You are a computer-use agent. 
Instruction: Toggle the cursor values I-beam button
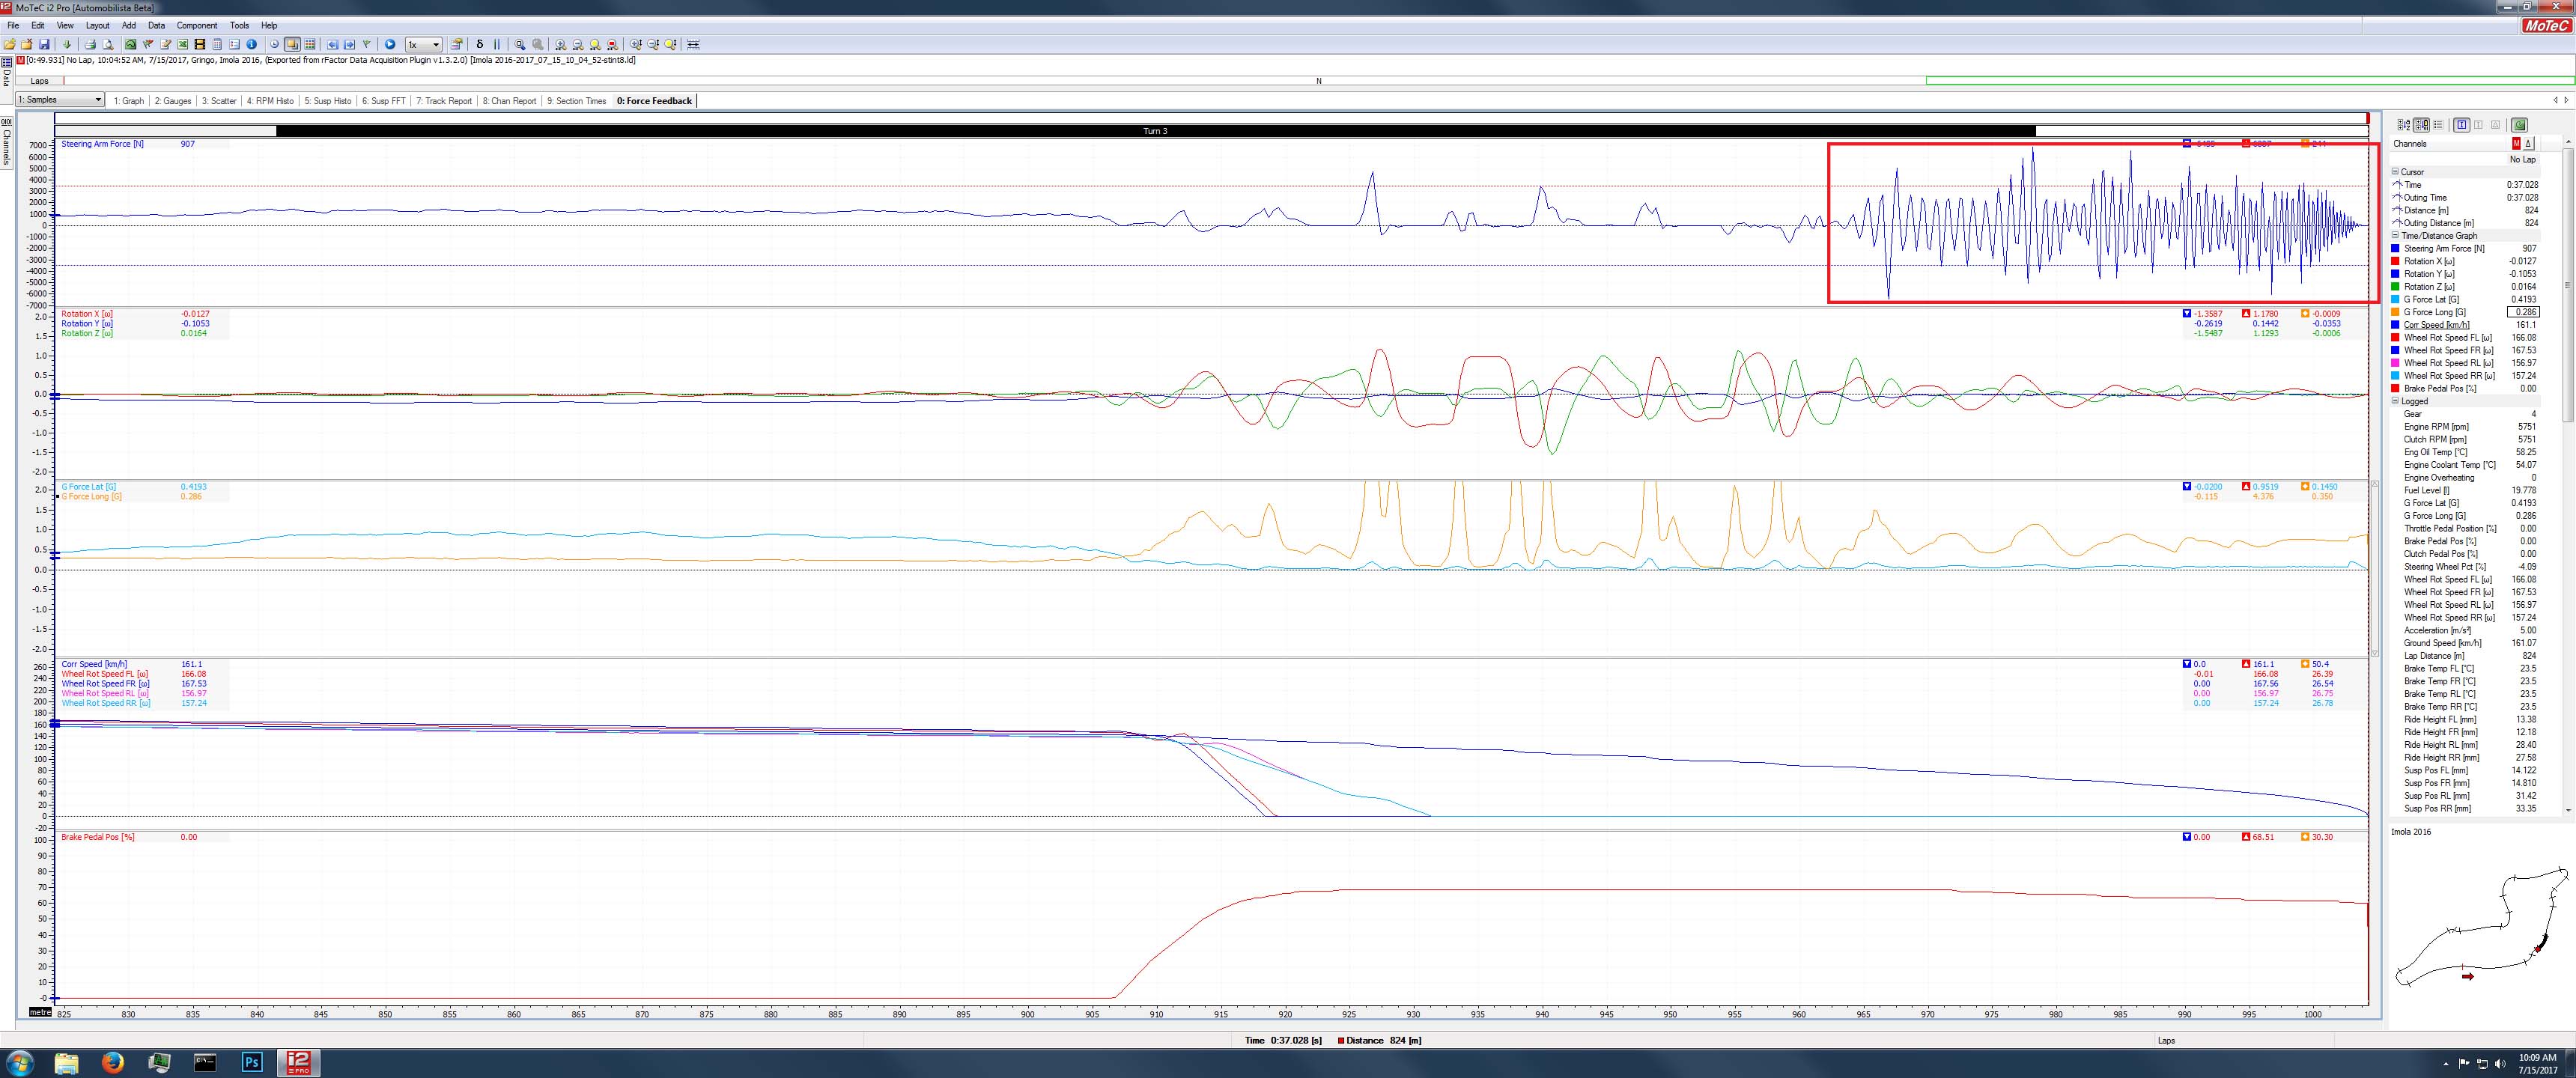(x=2462, y=125)
